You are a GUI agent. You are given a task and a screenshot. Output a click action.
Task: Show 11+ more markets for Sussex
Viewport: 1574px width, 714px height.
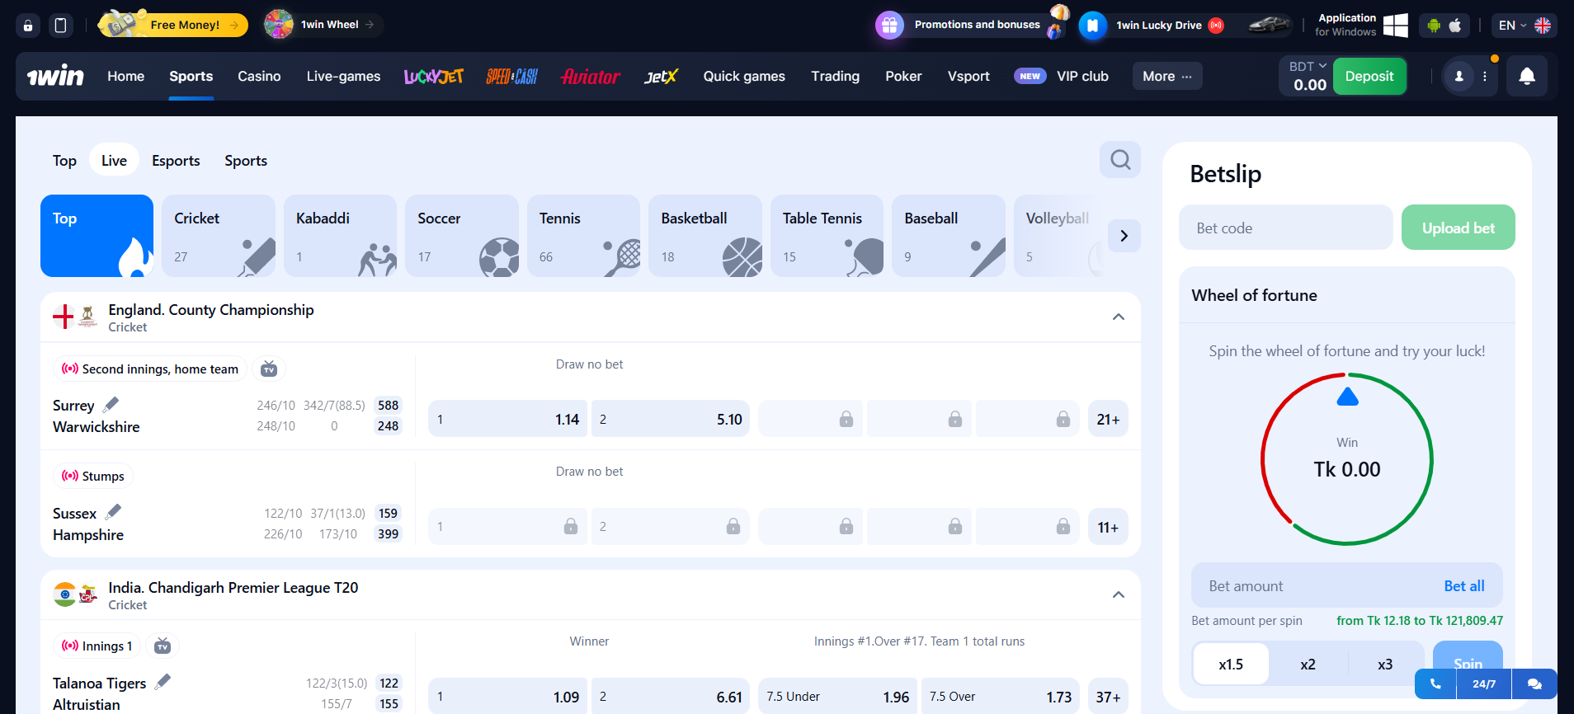pos(1108,527)
